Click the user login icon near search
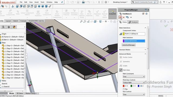 pyautogui.click(x=160, y=2)
